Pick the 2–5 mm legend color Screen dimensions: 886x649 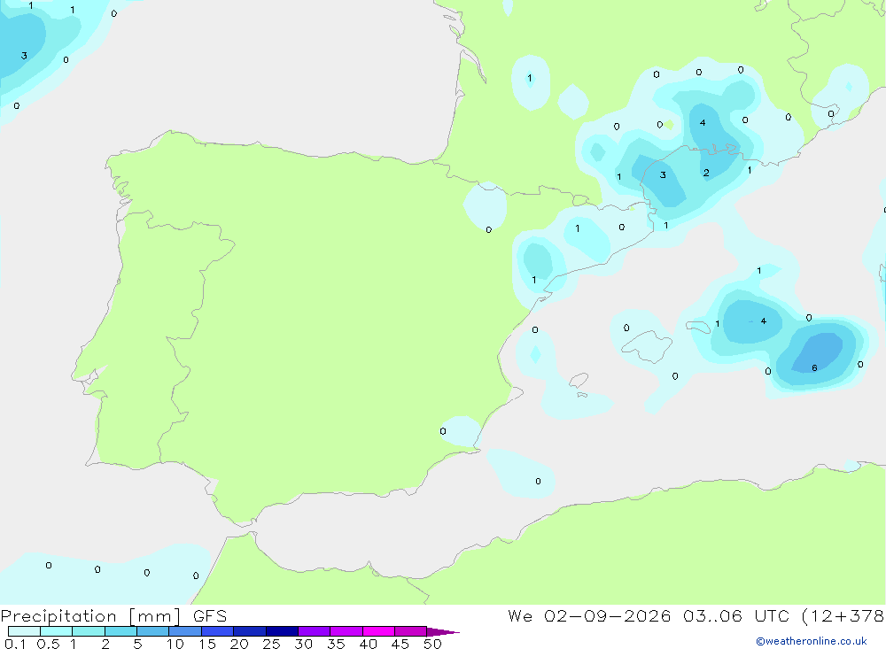coord(120,631)
